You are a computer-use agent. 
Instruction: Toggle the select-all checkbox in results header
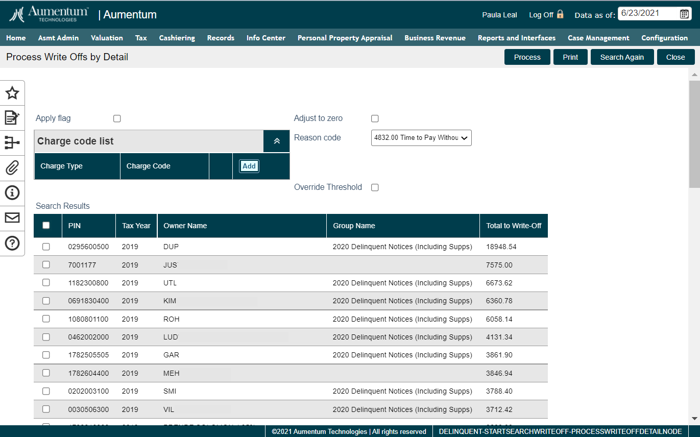[x=46, y=225]
